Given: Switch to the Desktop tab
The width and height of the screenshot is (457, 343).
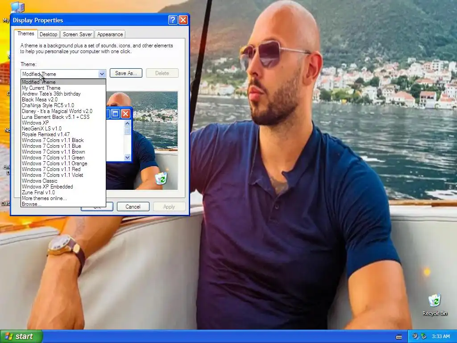Looking at the screenshot, I should click(48, 34).
